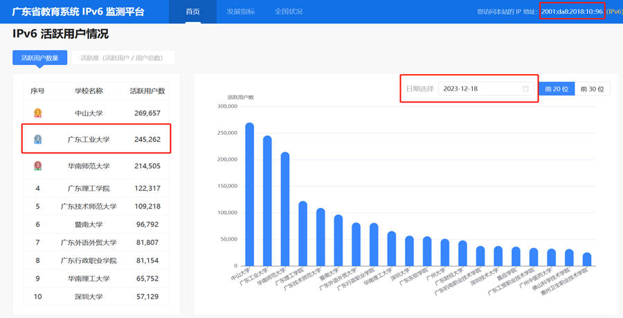Open the 全国状况 menu item
The height and width of the screenshot is (318, 623).
tap(289, 12)
